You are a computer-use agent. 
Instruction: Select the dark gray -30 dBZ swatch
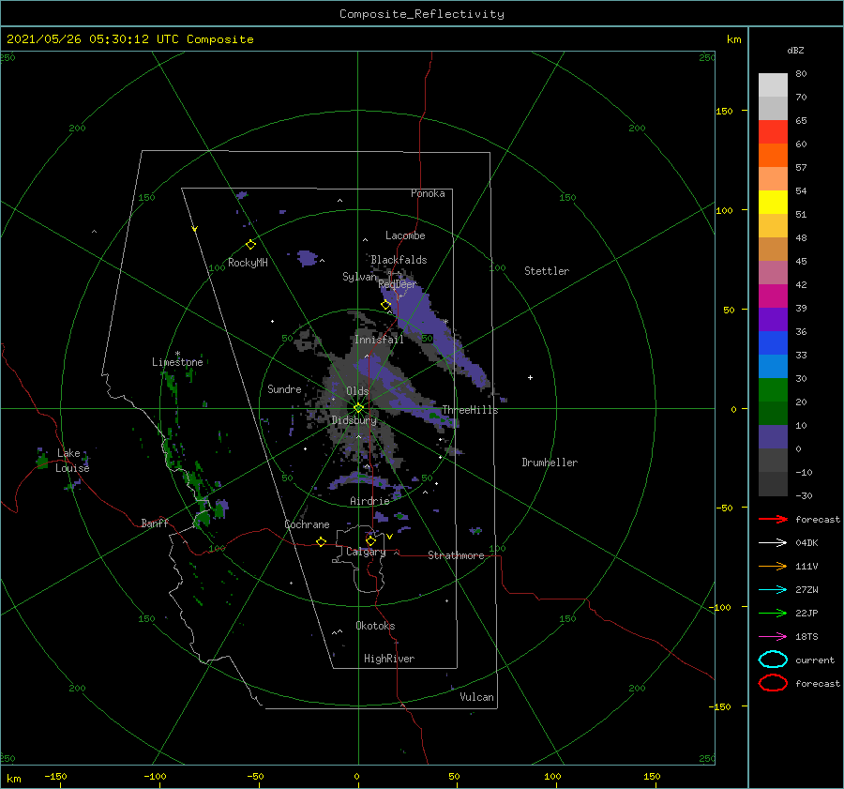(773, 483)
